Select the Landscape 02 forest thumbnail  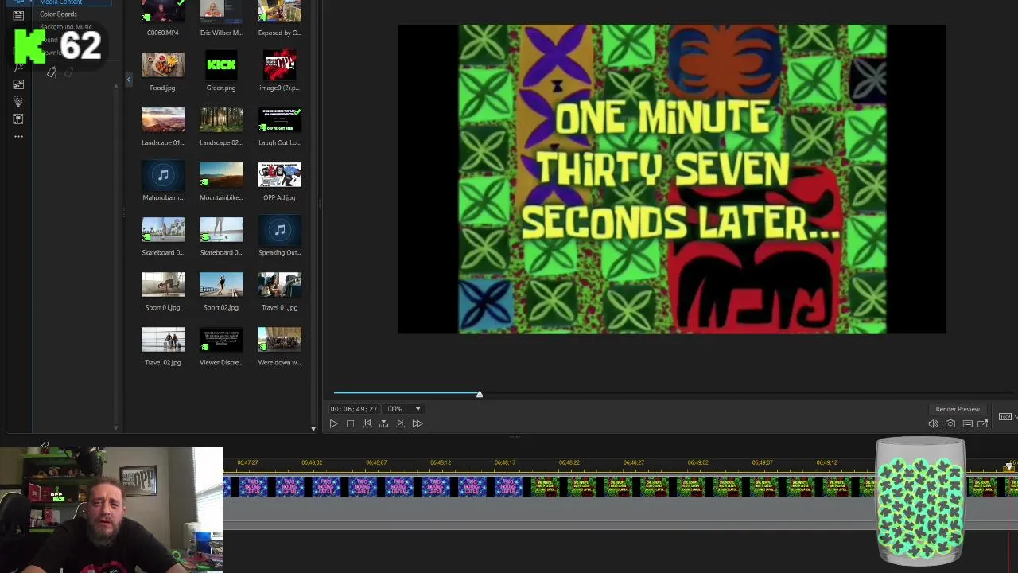(221, 119)
